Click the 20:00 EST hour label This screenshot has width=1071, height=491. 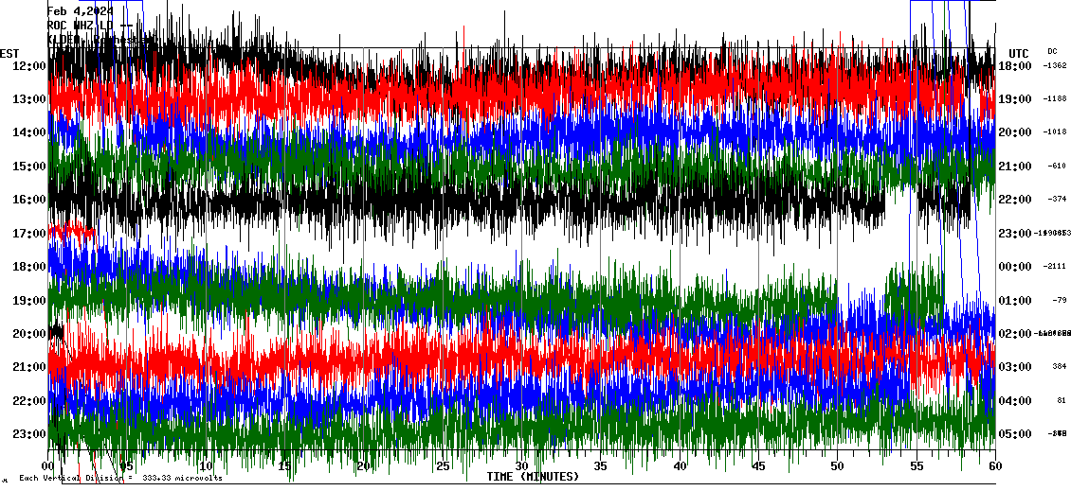29,333
